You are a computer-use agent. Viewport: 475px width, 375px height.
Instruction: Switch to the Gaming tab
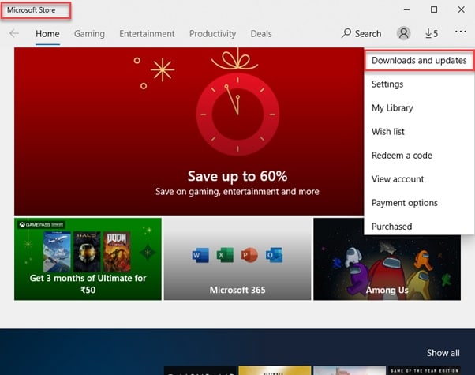[x=89, y=34]
